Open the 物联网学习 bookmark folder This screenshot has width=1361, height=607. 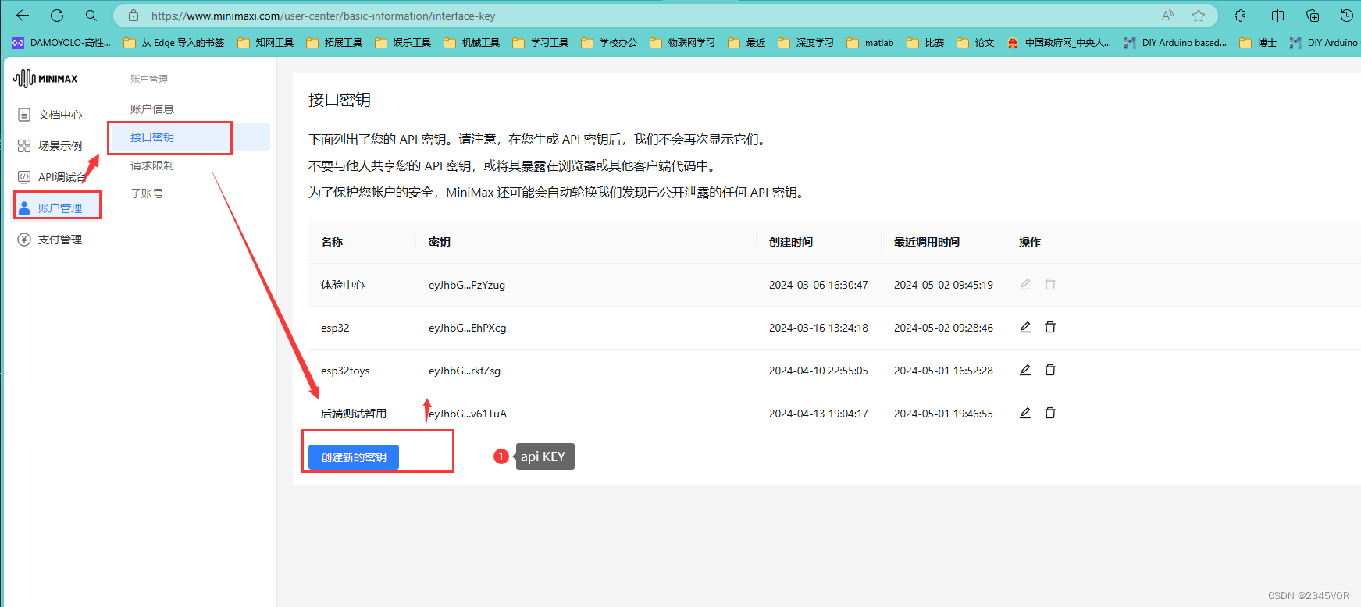[x=683, y=43]
